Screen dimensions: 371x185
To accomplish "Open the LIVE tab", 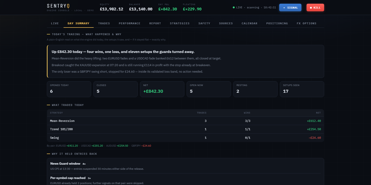I will point(55,23).
